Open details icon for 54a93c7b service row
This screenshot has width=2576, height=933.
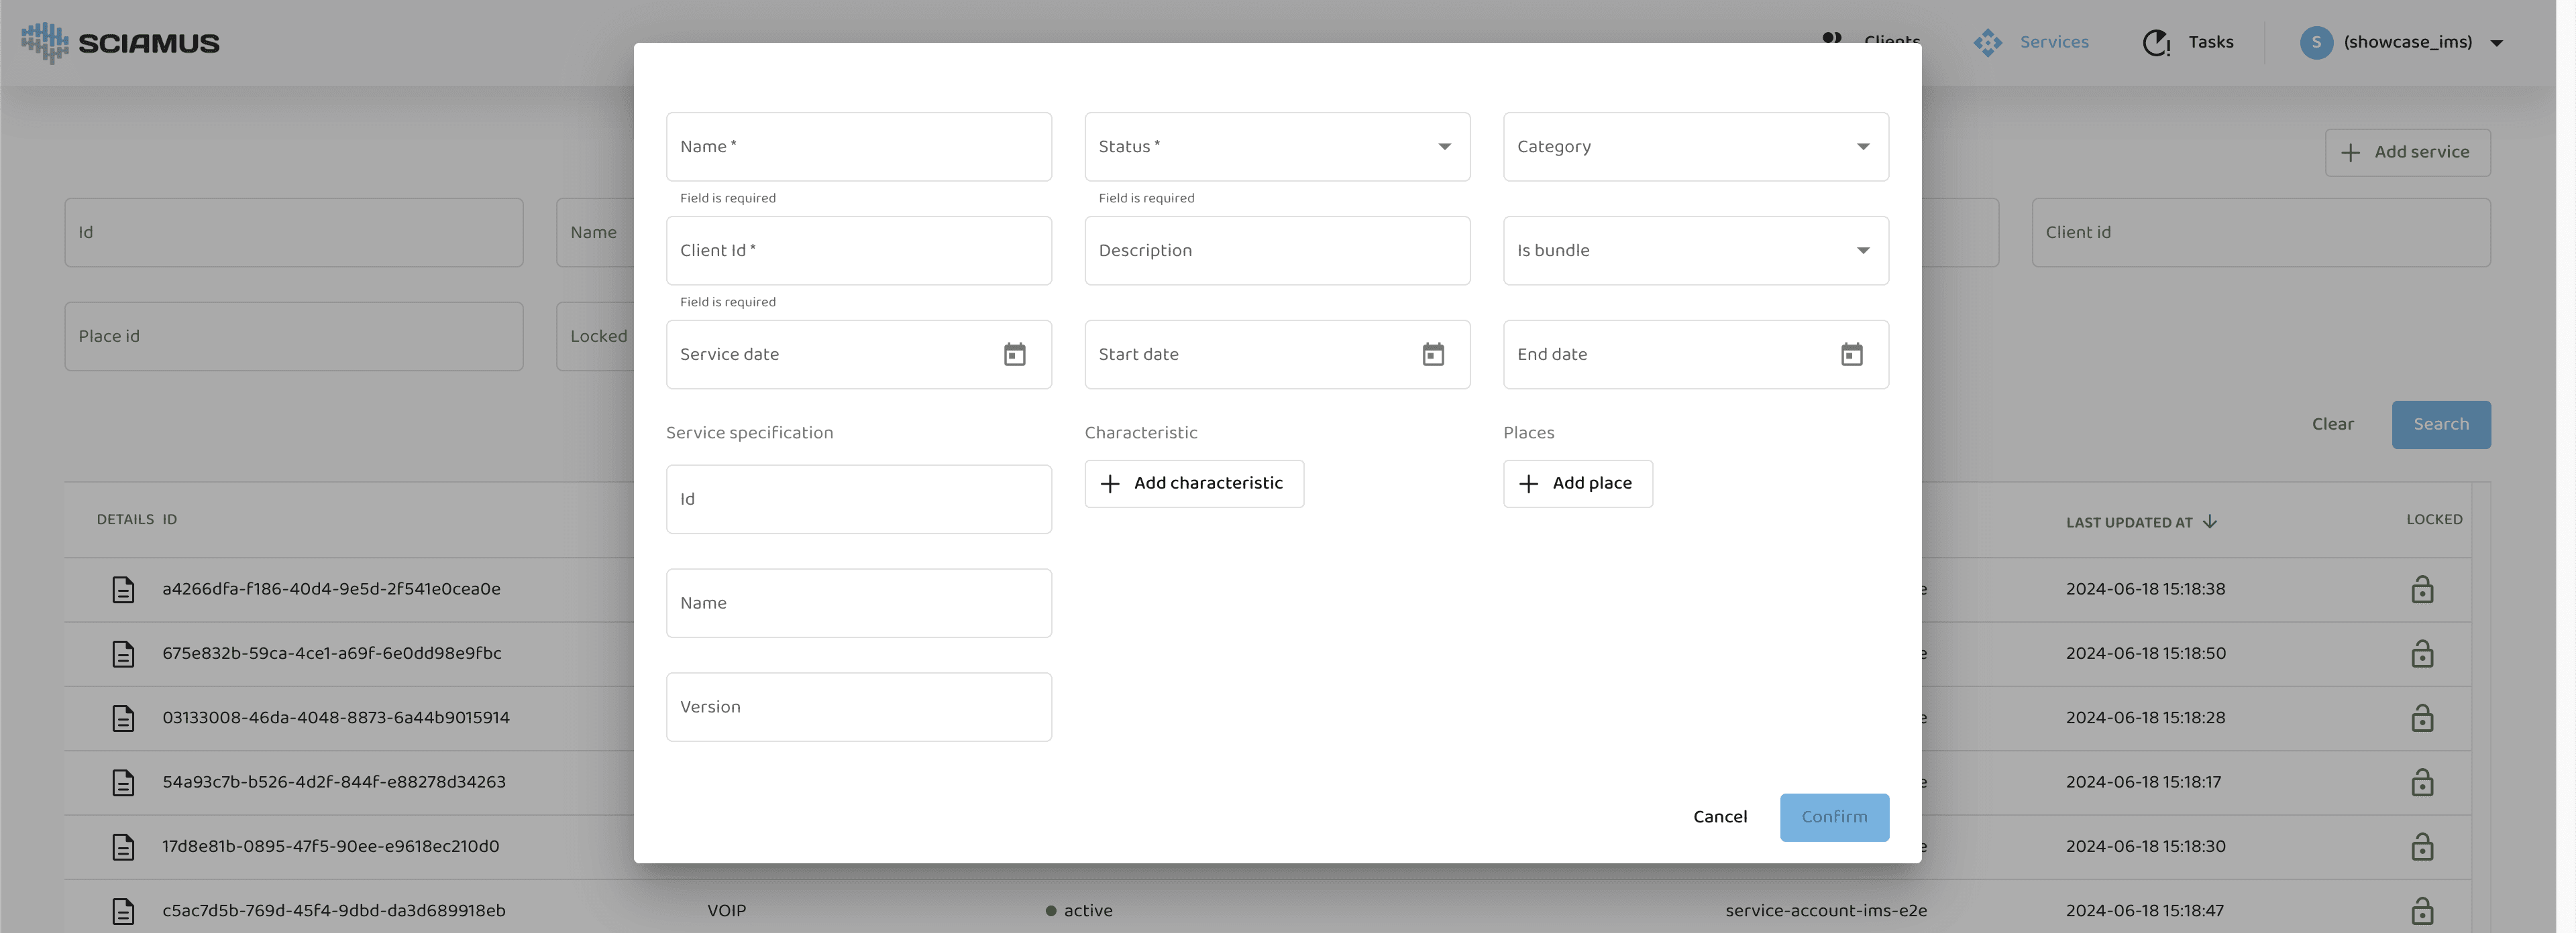tap(123, 782)
